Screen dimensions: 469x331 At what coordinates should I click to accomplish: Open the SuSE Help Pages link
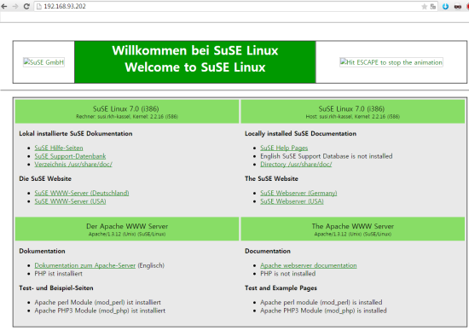pos(284,148)
